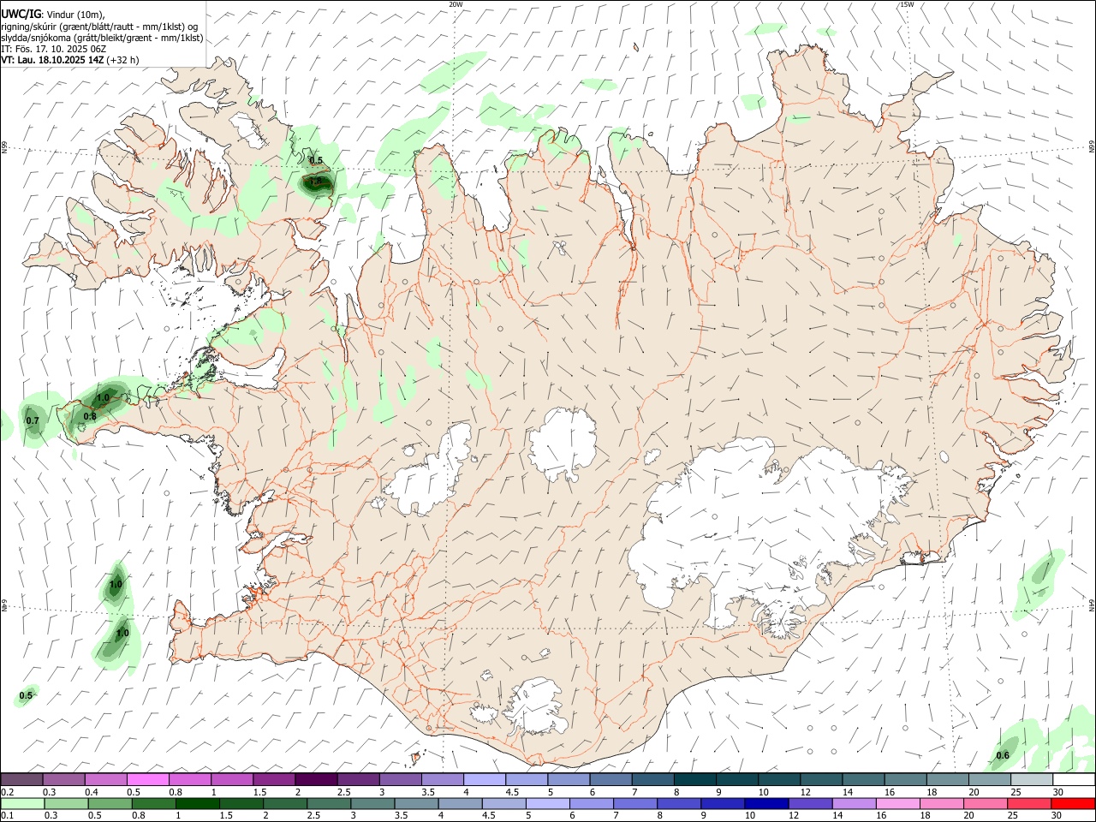Select the light pink rain swatch labeled 16
The width and height of the screenshot is (1096, 822).
(896, 804)
